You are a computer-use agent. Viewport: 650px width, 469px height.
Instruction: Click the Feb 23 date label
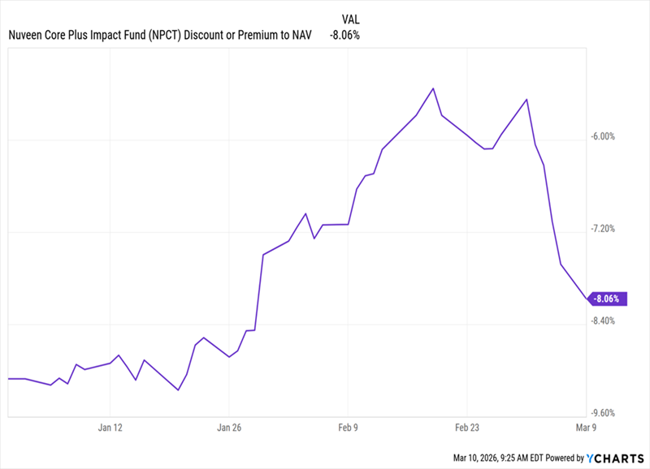point(467,428)
